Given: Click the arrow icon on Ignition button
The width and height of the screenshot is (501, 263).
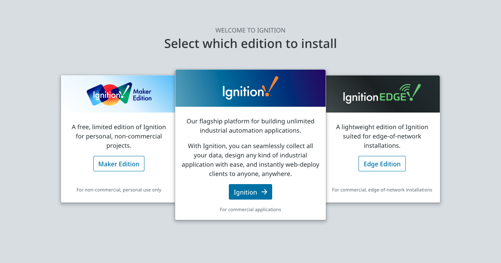Looking at the screenshot, I should coord(264,192).
